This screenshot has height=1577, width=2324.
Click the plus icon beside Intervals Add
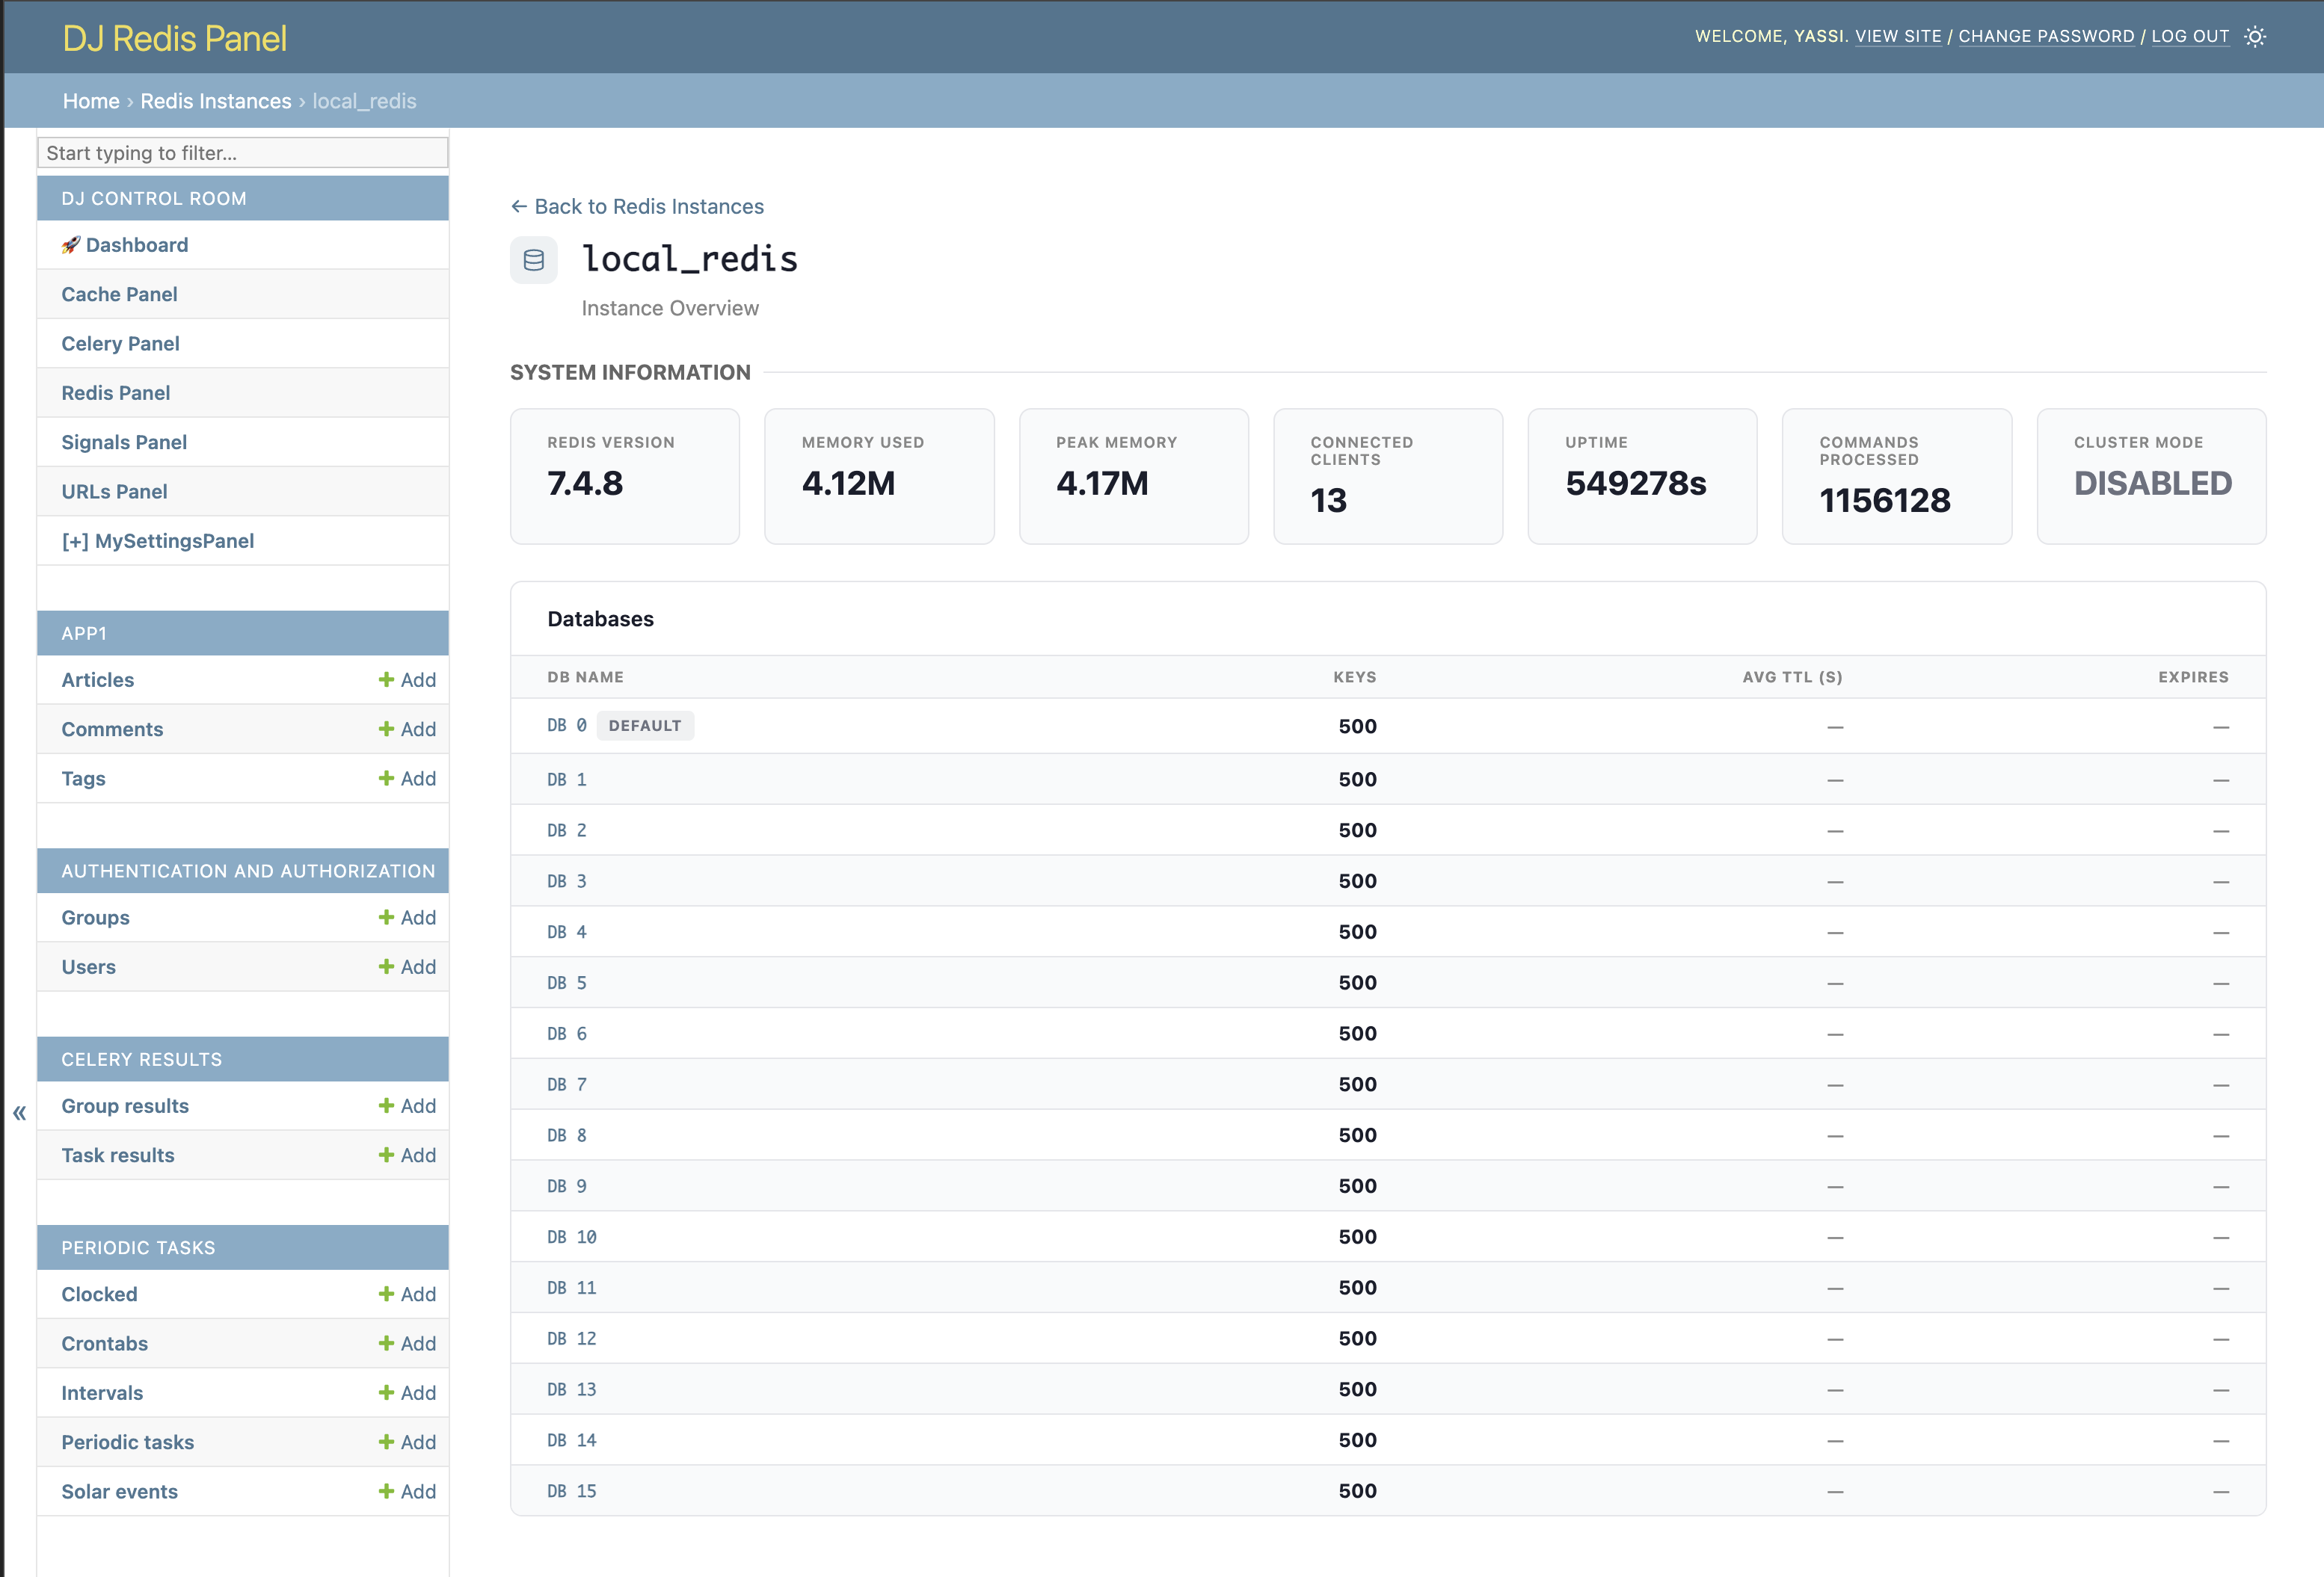click(x=386, y=1393)
